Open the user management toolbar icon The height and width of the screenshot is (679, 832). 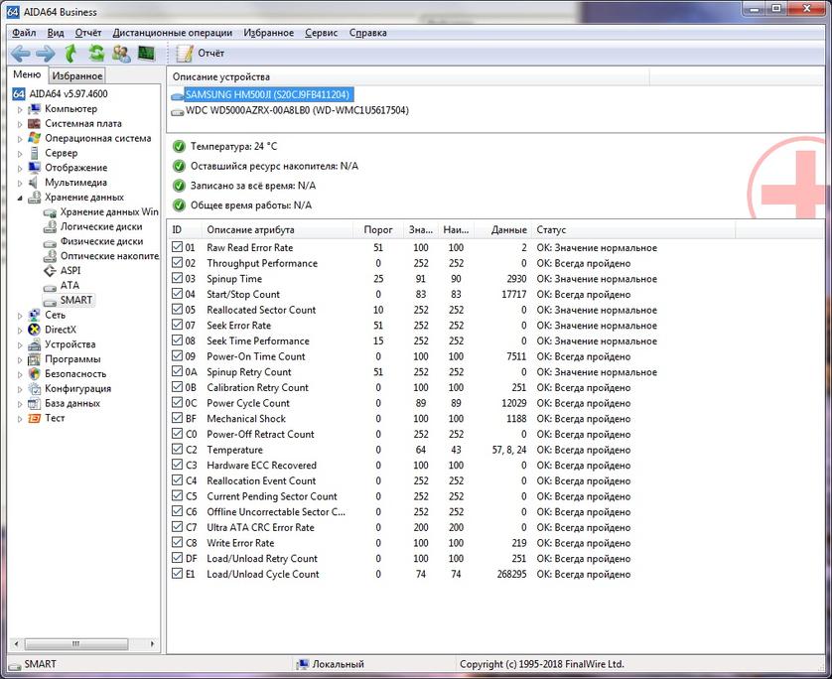[x=121, y=53]
